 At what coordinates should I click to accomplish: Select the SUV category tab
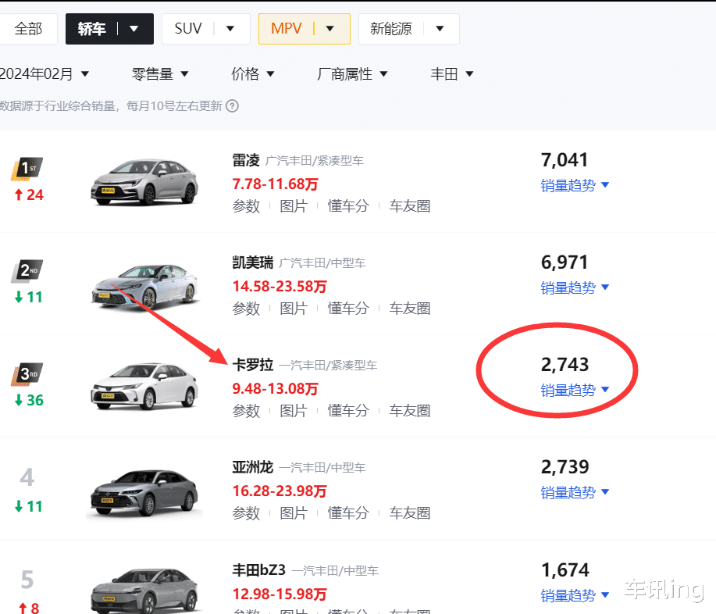[x=188, y=29]
